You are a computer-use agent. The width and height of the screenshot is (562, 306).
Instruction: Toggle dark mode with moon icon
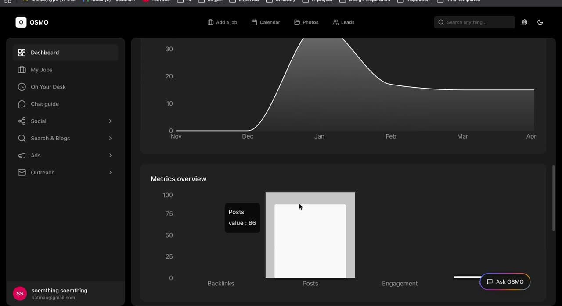[x=540, y=22]
